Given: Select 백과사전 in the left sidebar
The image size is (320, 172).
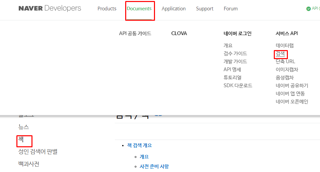Looking at the screenshot, I should click(29, 164).
